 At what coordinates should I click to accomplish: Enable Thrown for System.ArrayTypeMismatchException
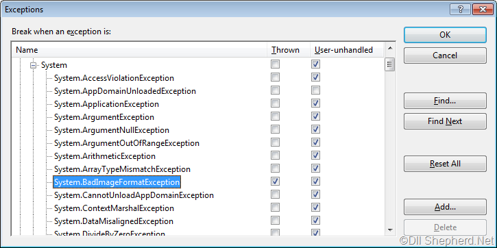tap(275, 168)
